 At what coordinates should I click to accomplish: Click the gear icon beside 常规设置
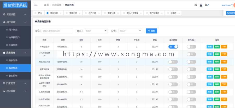point(4,15)
